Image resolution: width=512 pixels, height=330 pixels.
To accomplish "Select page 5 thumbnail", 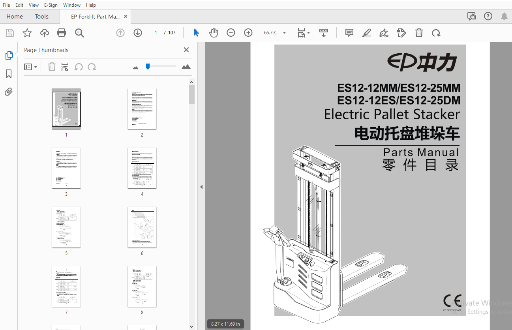I will point(66,227).
